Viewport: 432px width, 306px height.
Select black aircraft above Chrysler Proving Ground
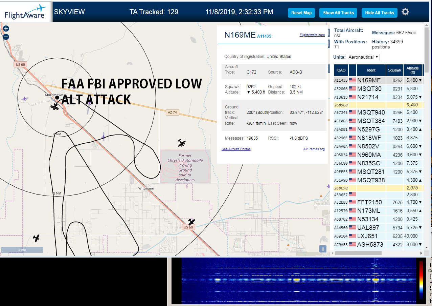coord(182,143)
